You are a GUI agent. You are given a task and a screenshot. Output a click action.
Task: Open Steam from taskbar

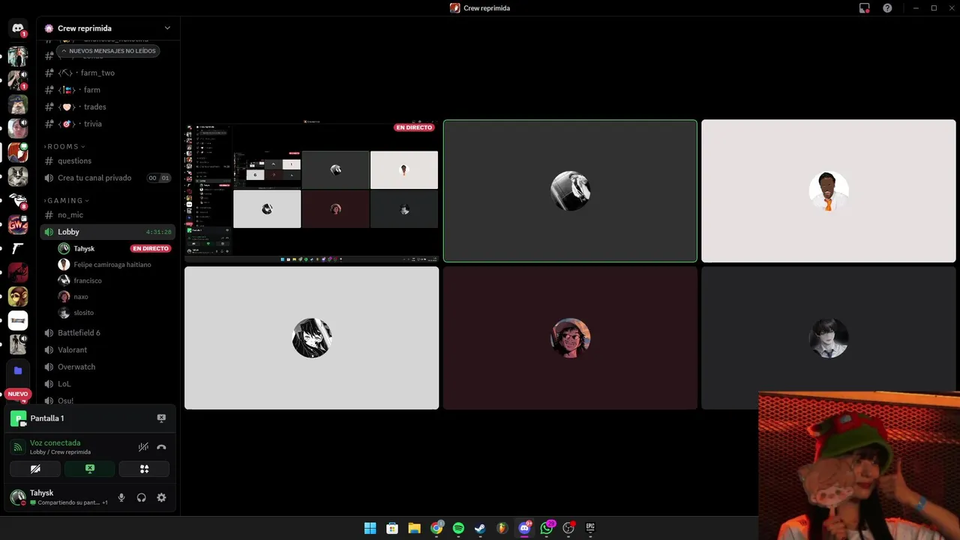[480, 528]
